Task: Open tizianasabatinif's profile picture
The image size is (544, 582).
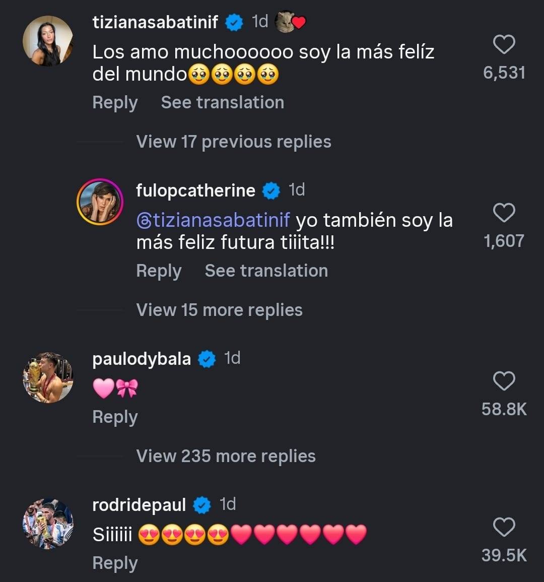Action: coord(48,41)
